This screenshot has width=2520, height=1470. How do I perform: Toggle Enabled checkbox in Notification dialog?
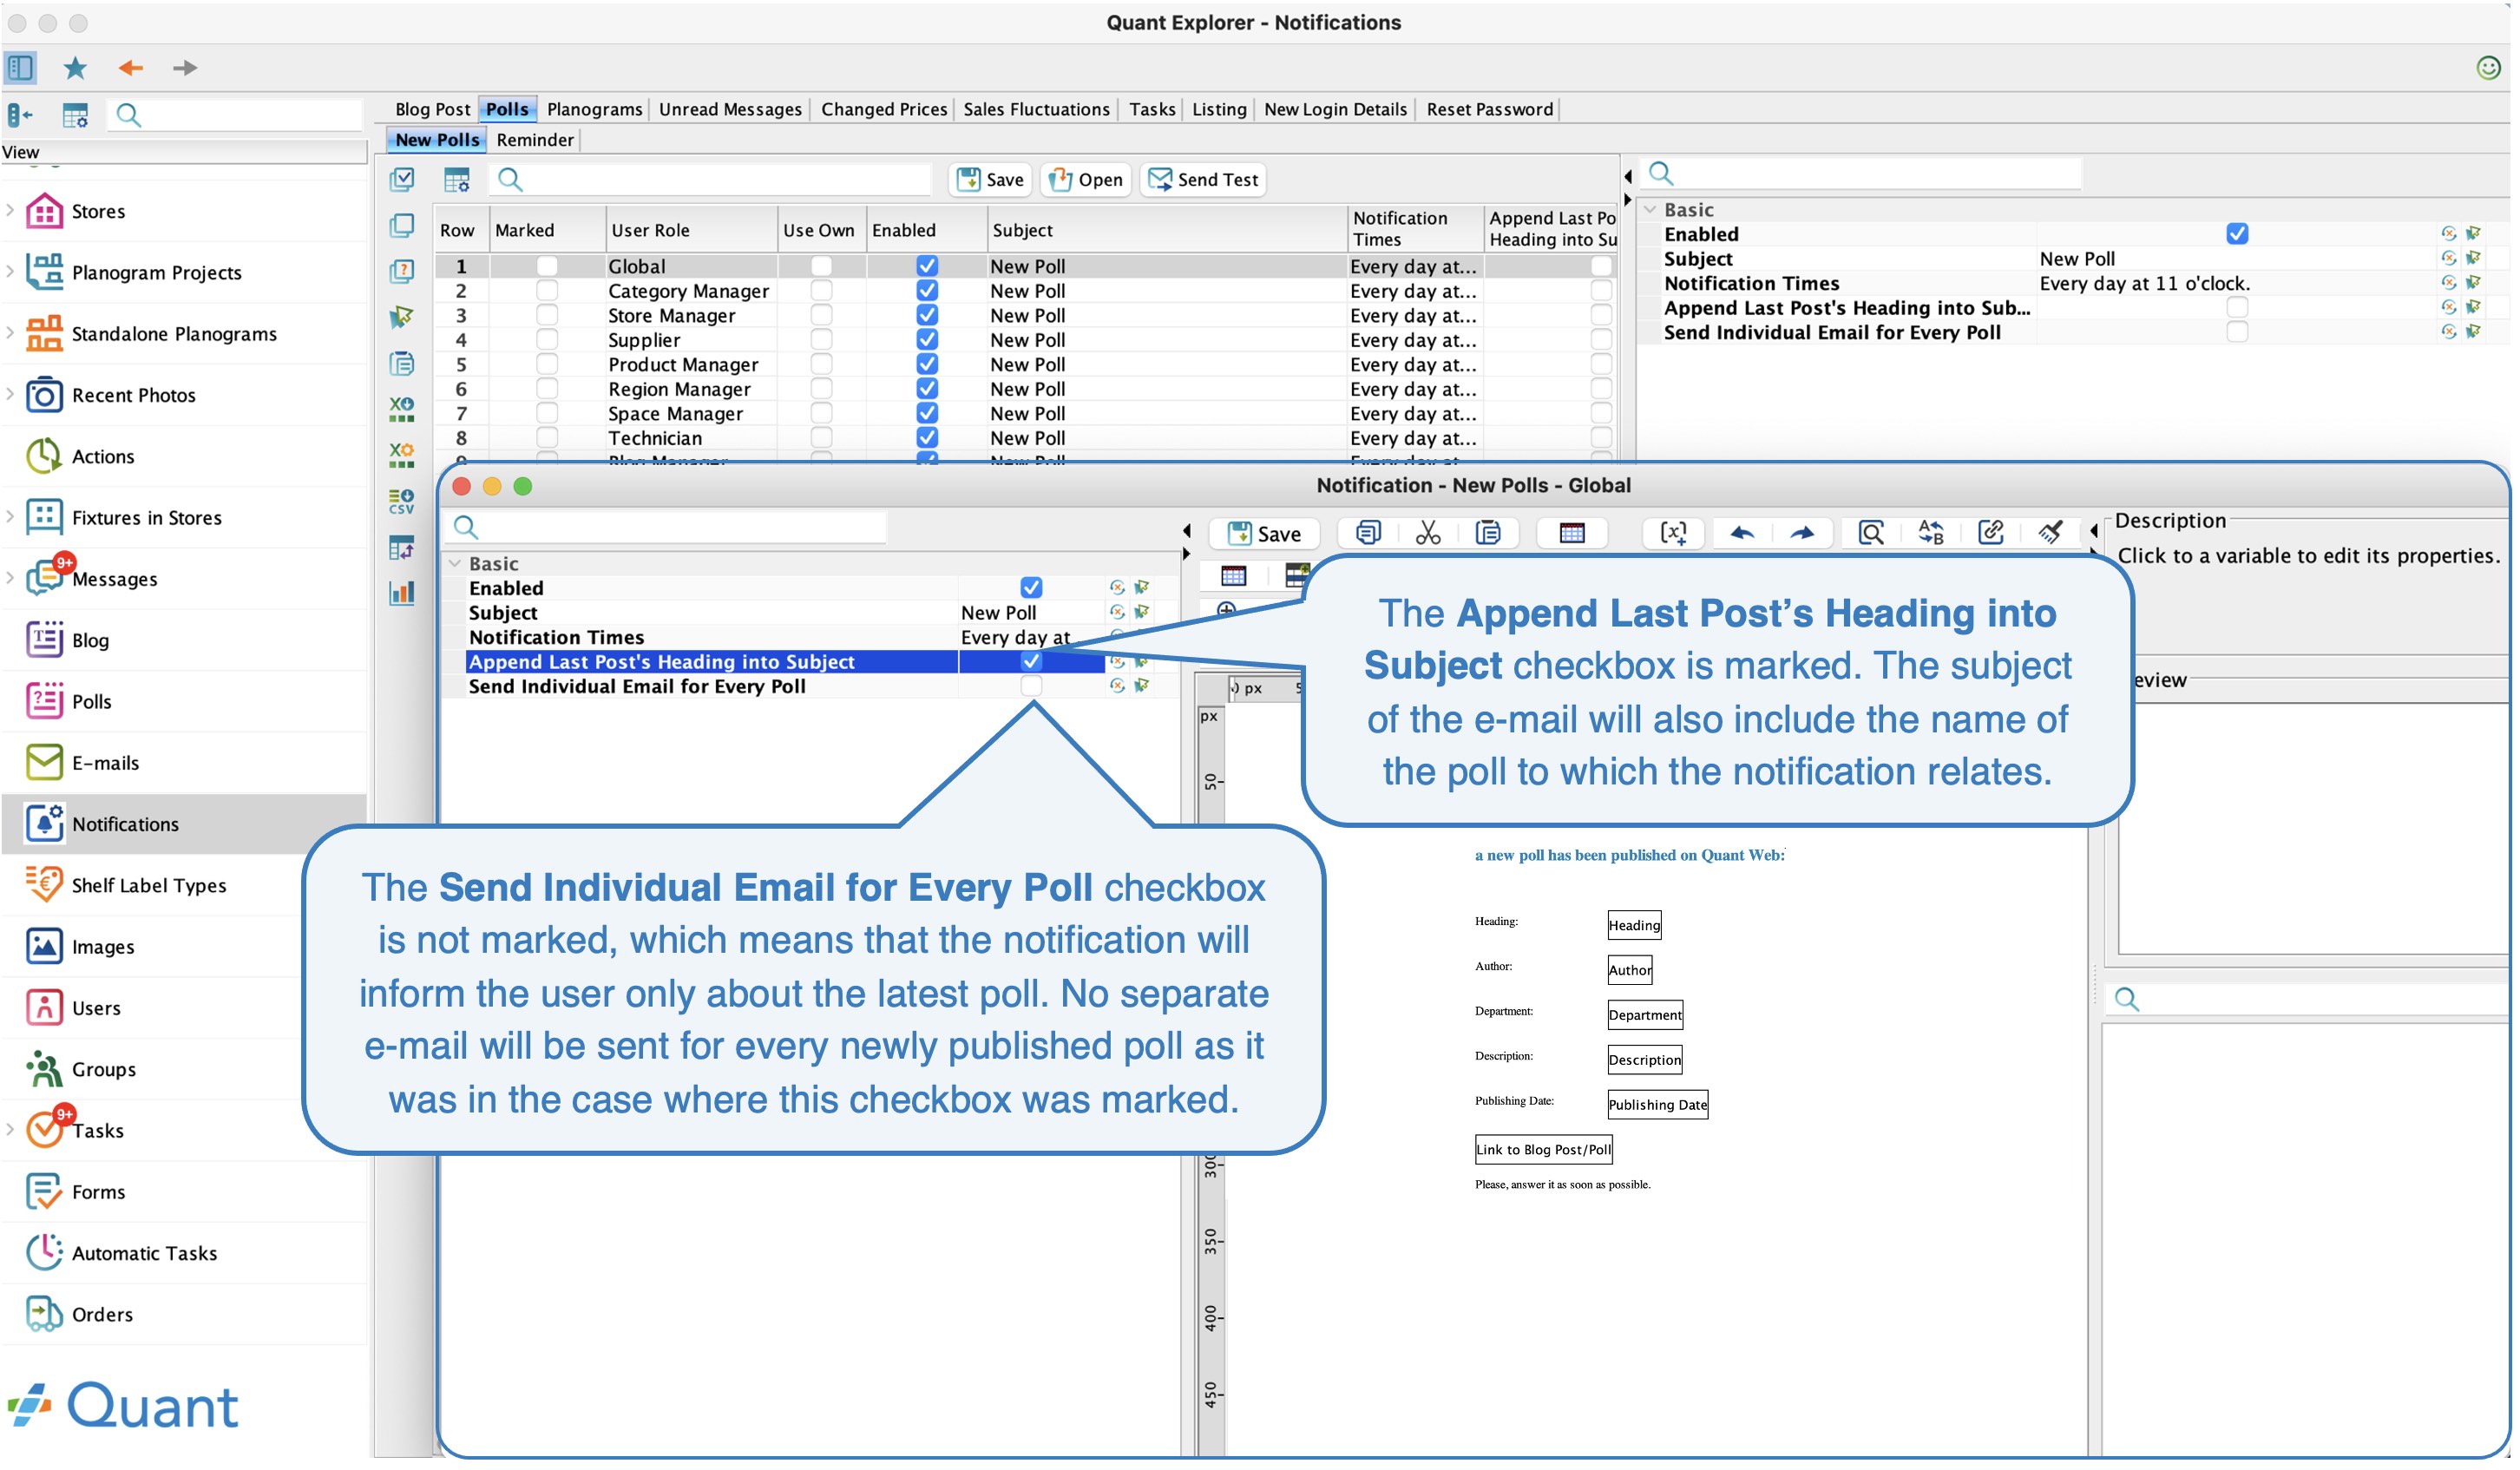pos(1031,588)
